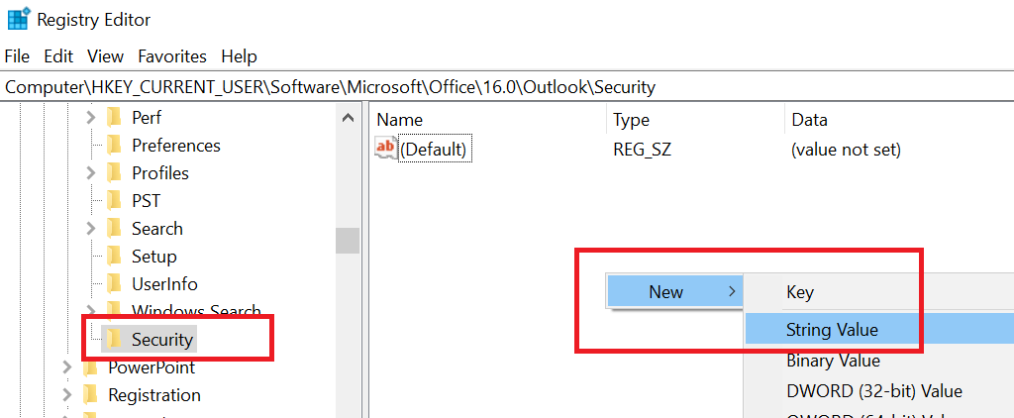The width and height of the screenshot is (1014, 418).
Task: Click the Preferences folder icon
Action: point(115,145)
